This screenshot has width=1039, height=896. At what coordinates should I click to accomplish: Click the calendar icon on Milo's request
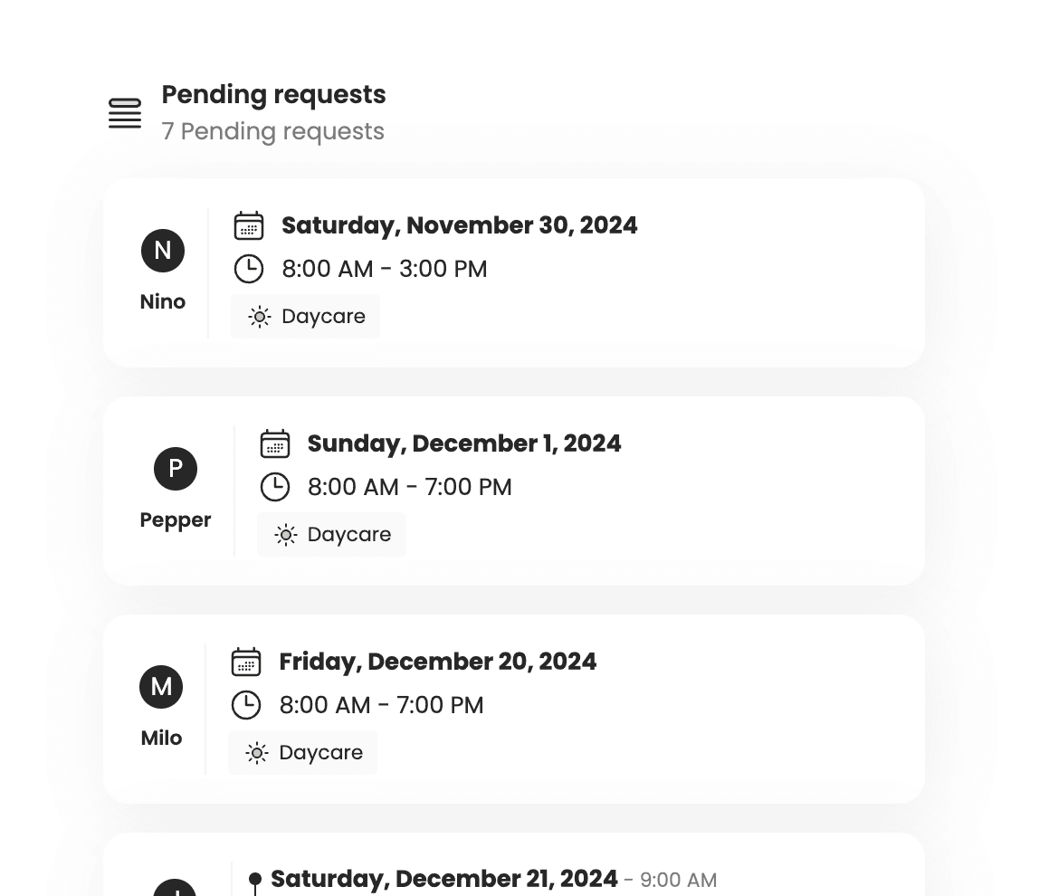point(245,661)
